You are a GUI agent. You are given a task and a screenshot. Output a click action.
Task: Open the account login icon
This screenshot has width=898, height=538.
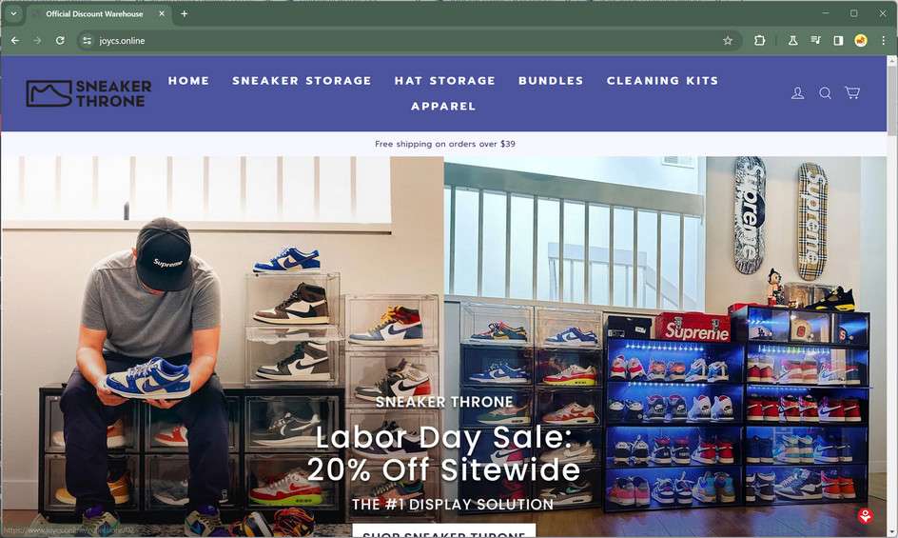click(x=797, y=93)
